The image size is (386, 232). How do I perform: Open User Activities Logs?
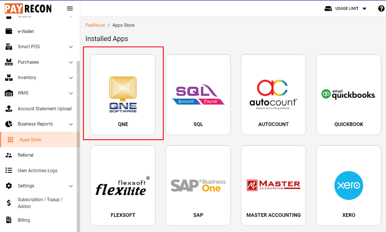pyautogui.click(x=38, y=171)
